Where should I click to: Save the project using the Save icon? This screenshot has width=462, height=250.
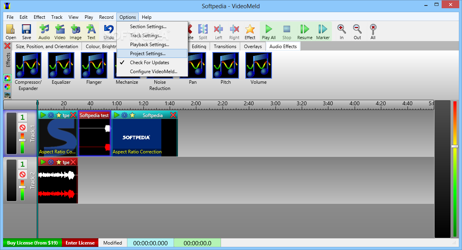pyautogui.click(x=26, y=32)
